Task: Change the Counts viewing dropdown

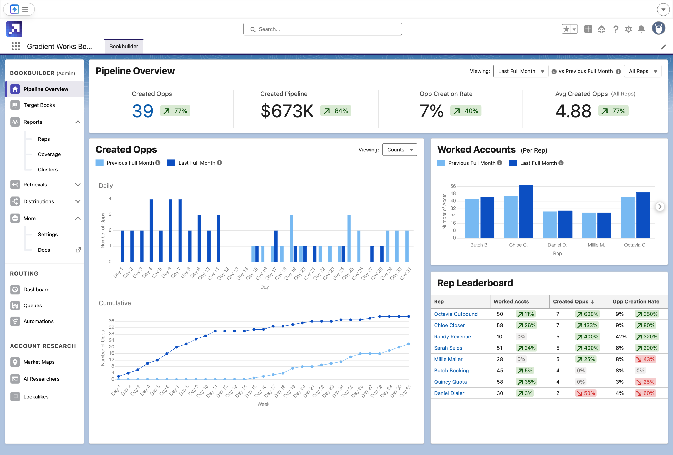Action: (399, 150)
